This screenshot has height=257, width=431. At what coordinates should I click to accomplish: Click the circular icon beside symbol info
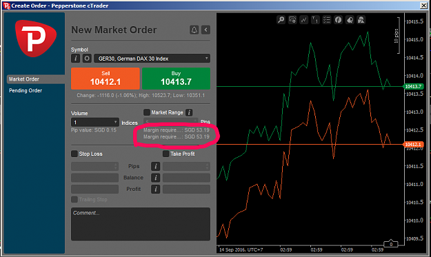[x=87, y=58]
